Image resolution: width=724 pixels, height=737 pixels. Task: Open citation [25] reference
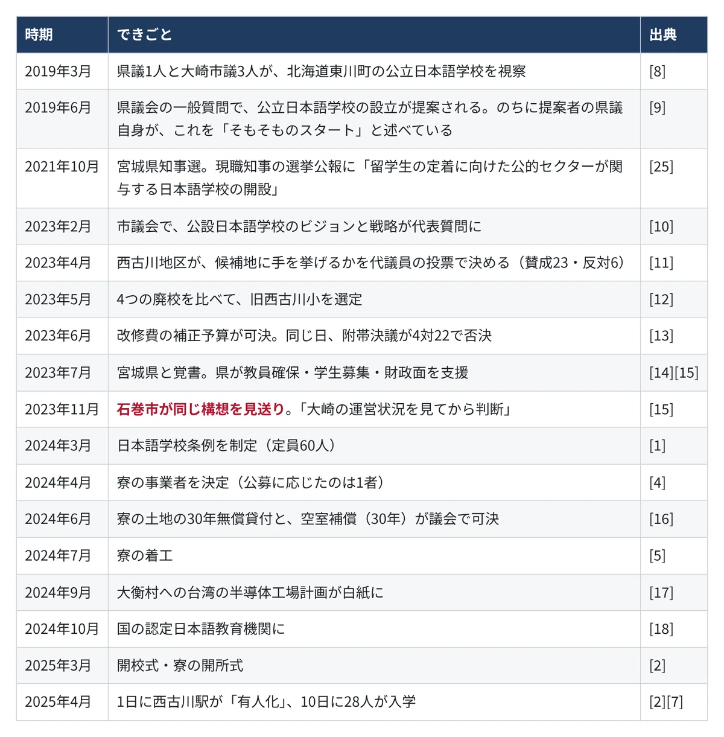[661, 167]
